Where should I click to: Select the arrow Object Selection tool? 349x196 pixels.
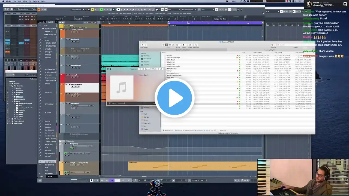[x=118, y=10]
